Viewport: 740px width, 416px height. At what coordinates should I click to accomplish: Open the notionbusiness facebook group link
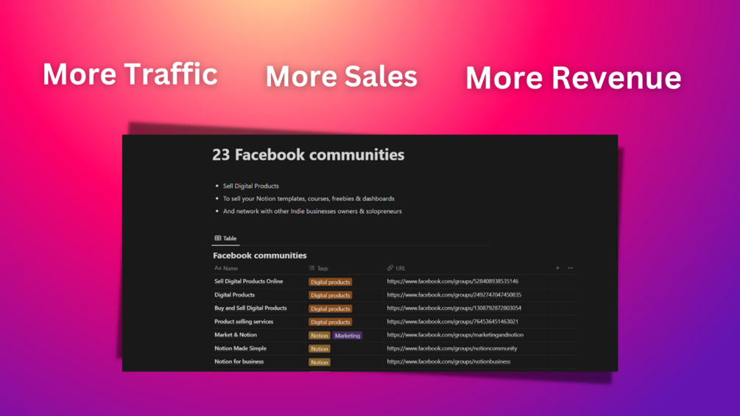pos(449,362)
